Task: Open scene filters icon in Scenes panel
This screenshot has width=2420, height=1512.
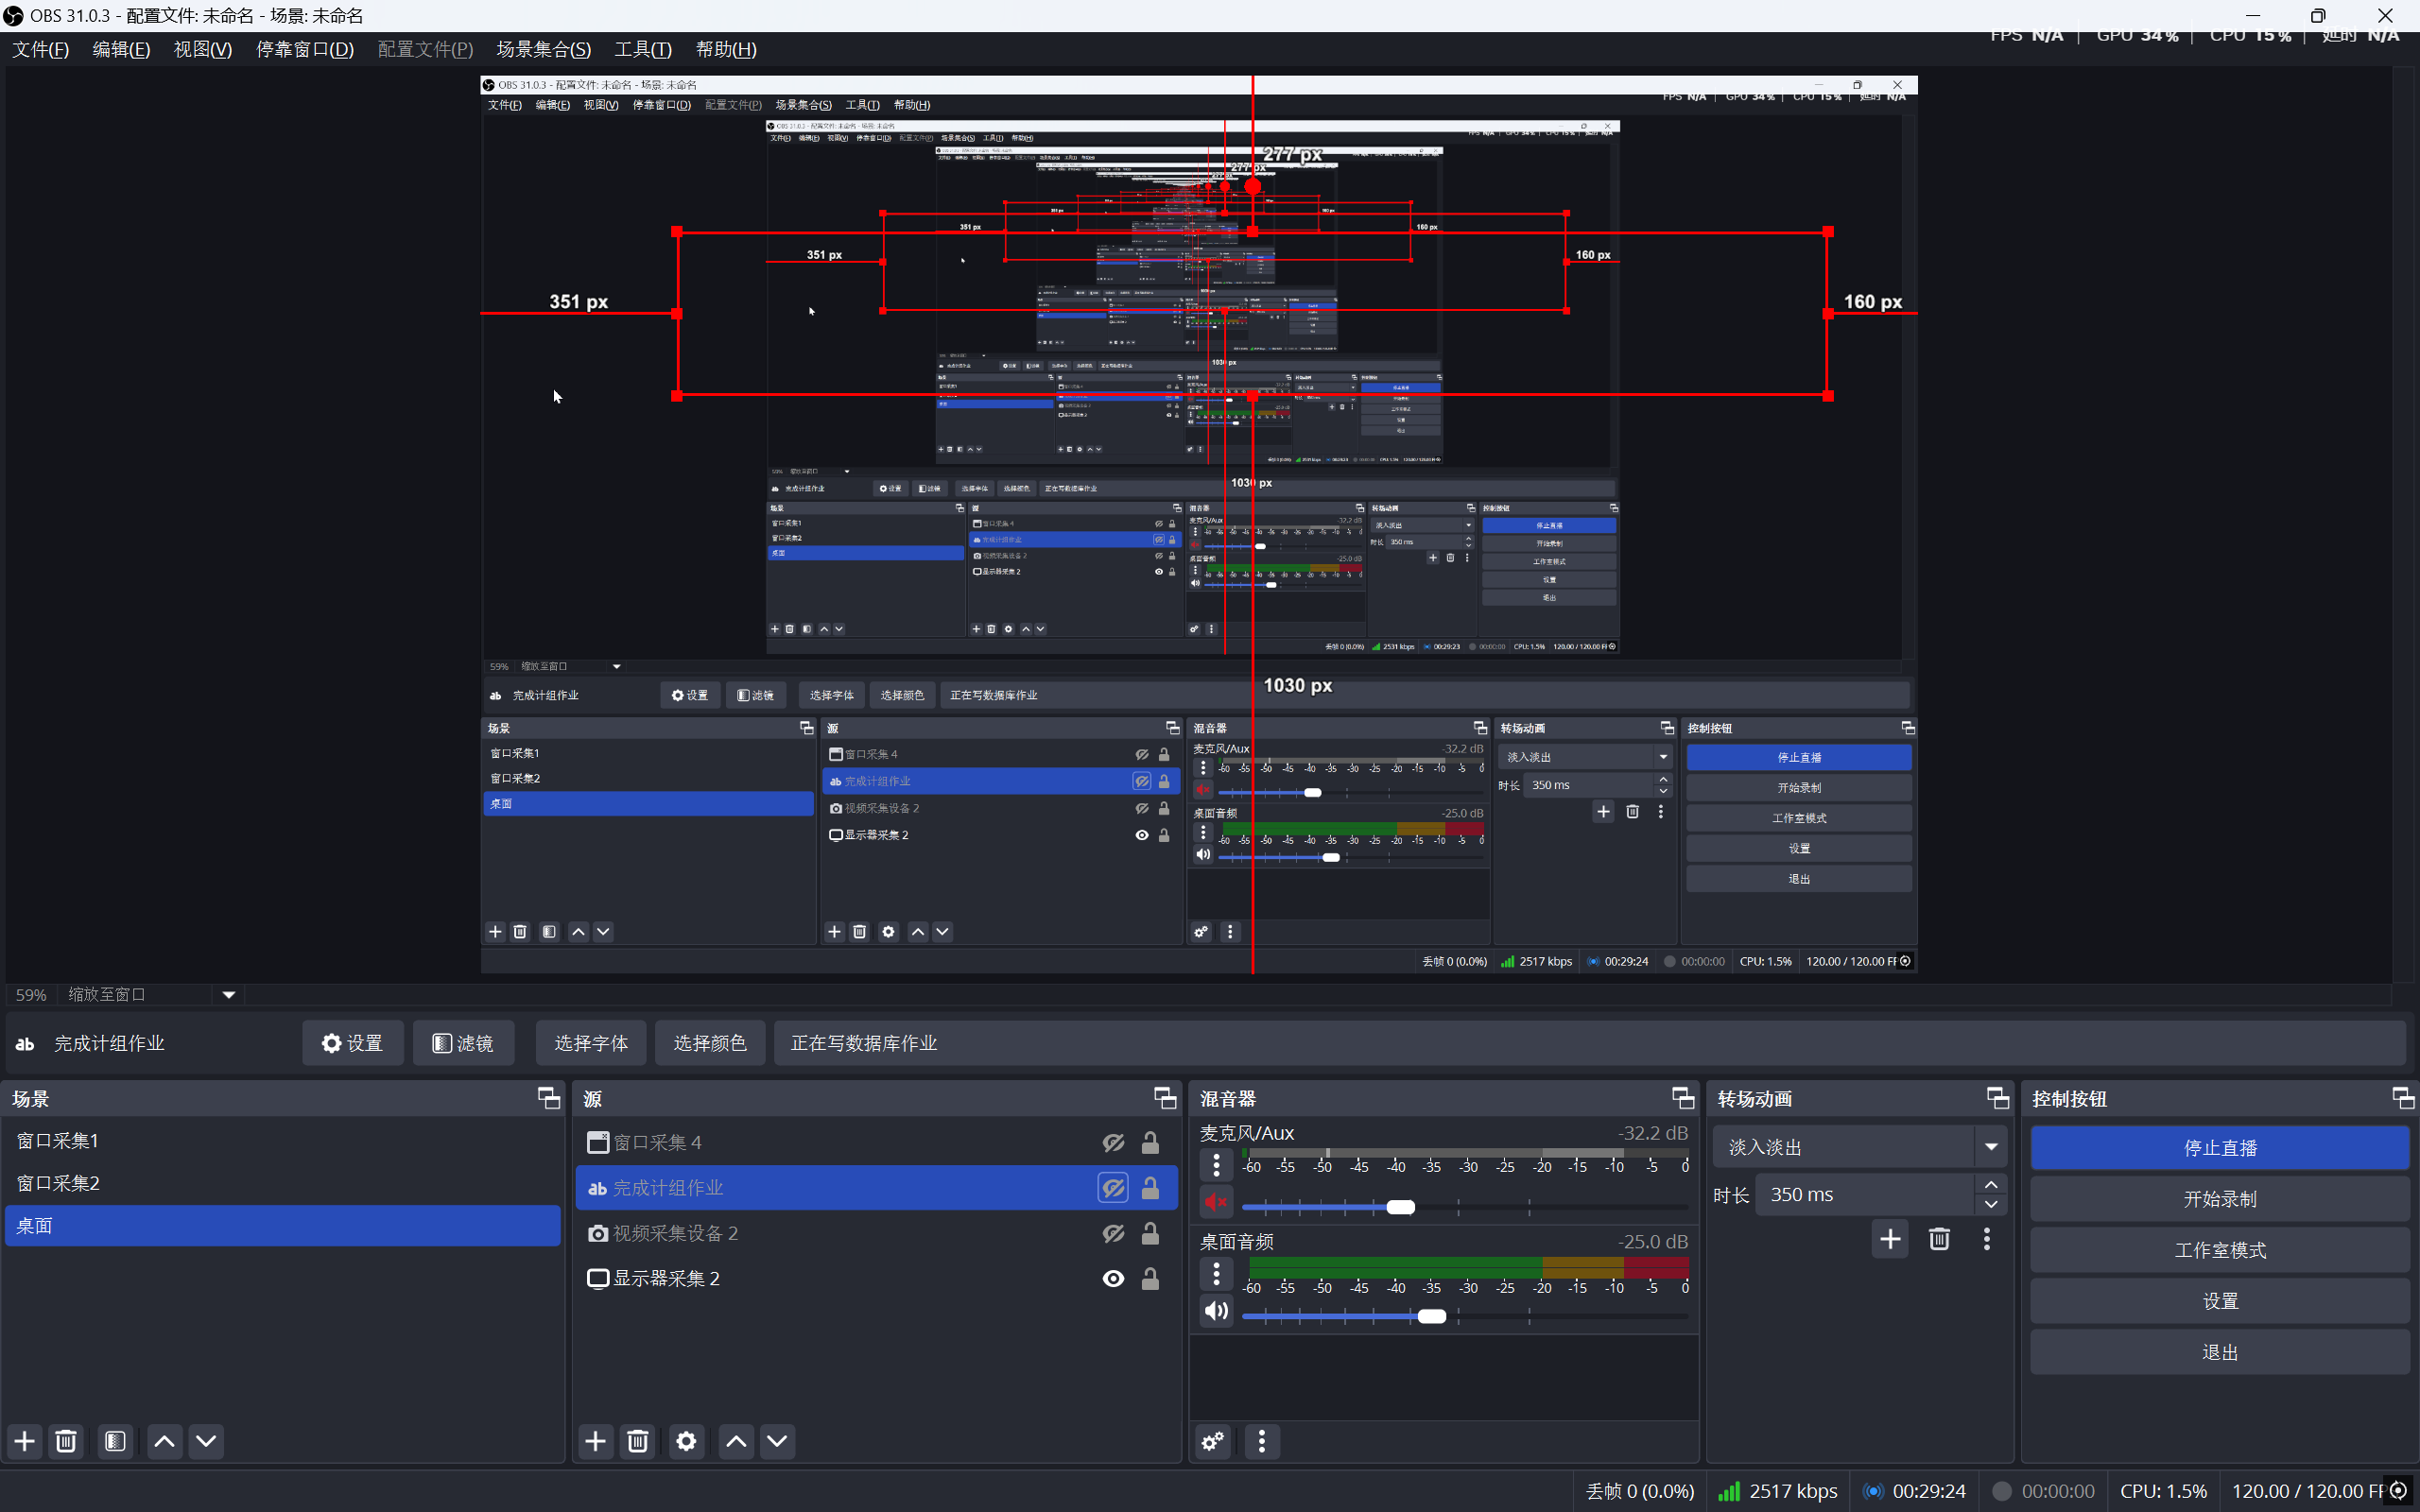Action: [115, 1441]
